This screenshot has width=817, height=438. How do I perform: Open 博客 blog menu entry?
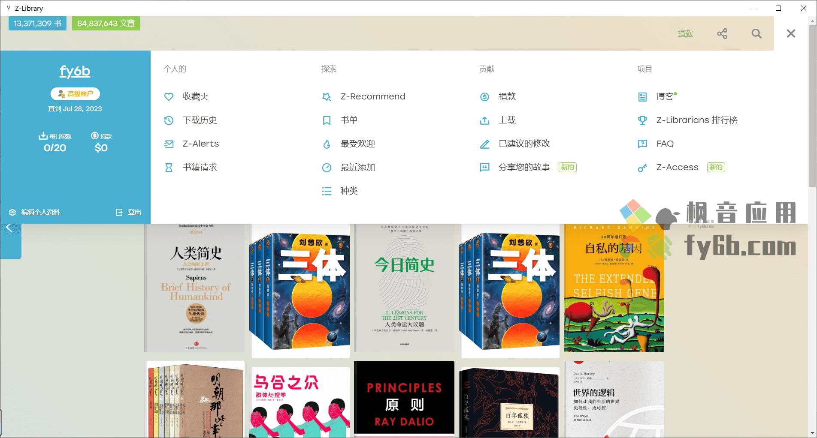665,96
